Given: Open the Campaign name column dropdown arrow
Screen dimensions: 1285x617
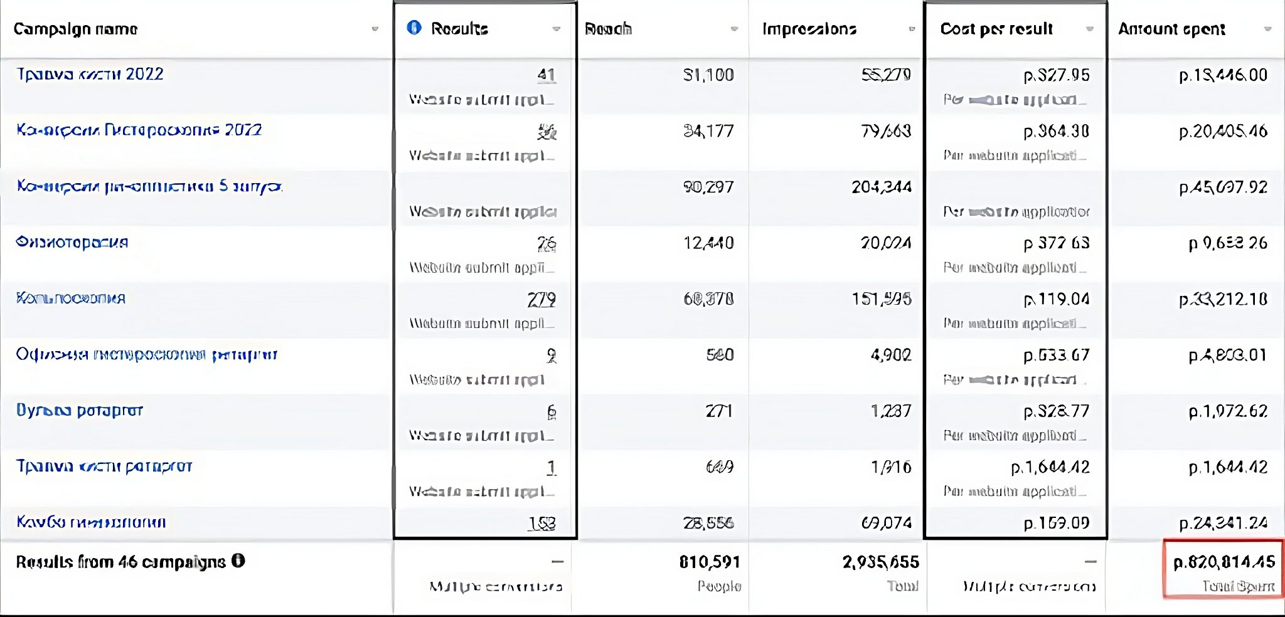Looking at the screenshot, I should click(x=375, y=29).
